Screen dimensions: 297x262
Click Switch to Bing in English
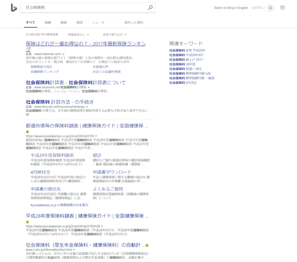pyautogui.click(x=231, y=8)
